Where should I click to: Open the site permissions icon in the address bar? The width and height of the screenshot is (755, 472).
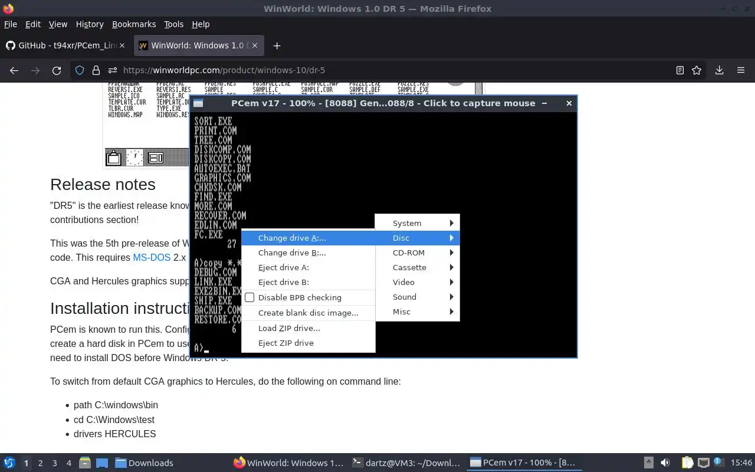point(112,70)
